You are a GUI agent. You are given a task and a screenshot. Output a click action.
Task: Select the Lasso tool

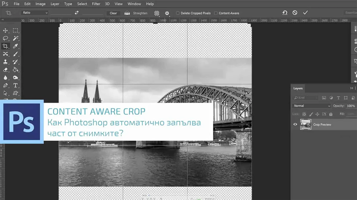point(5,38)
